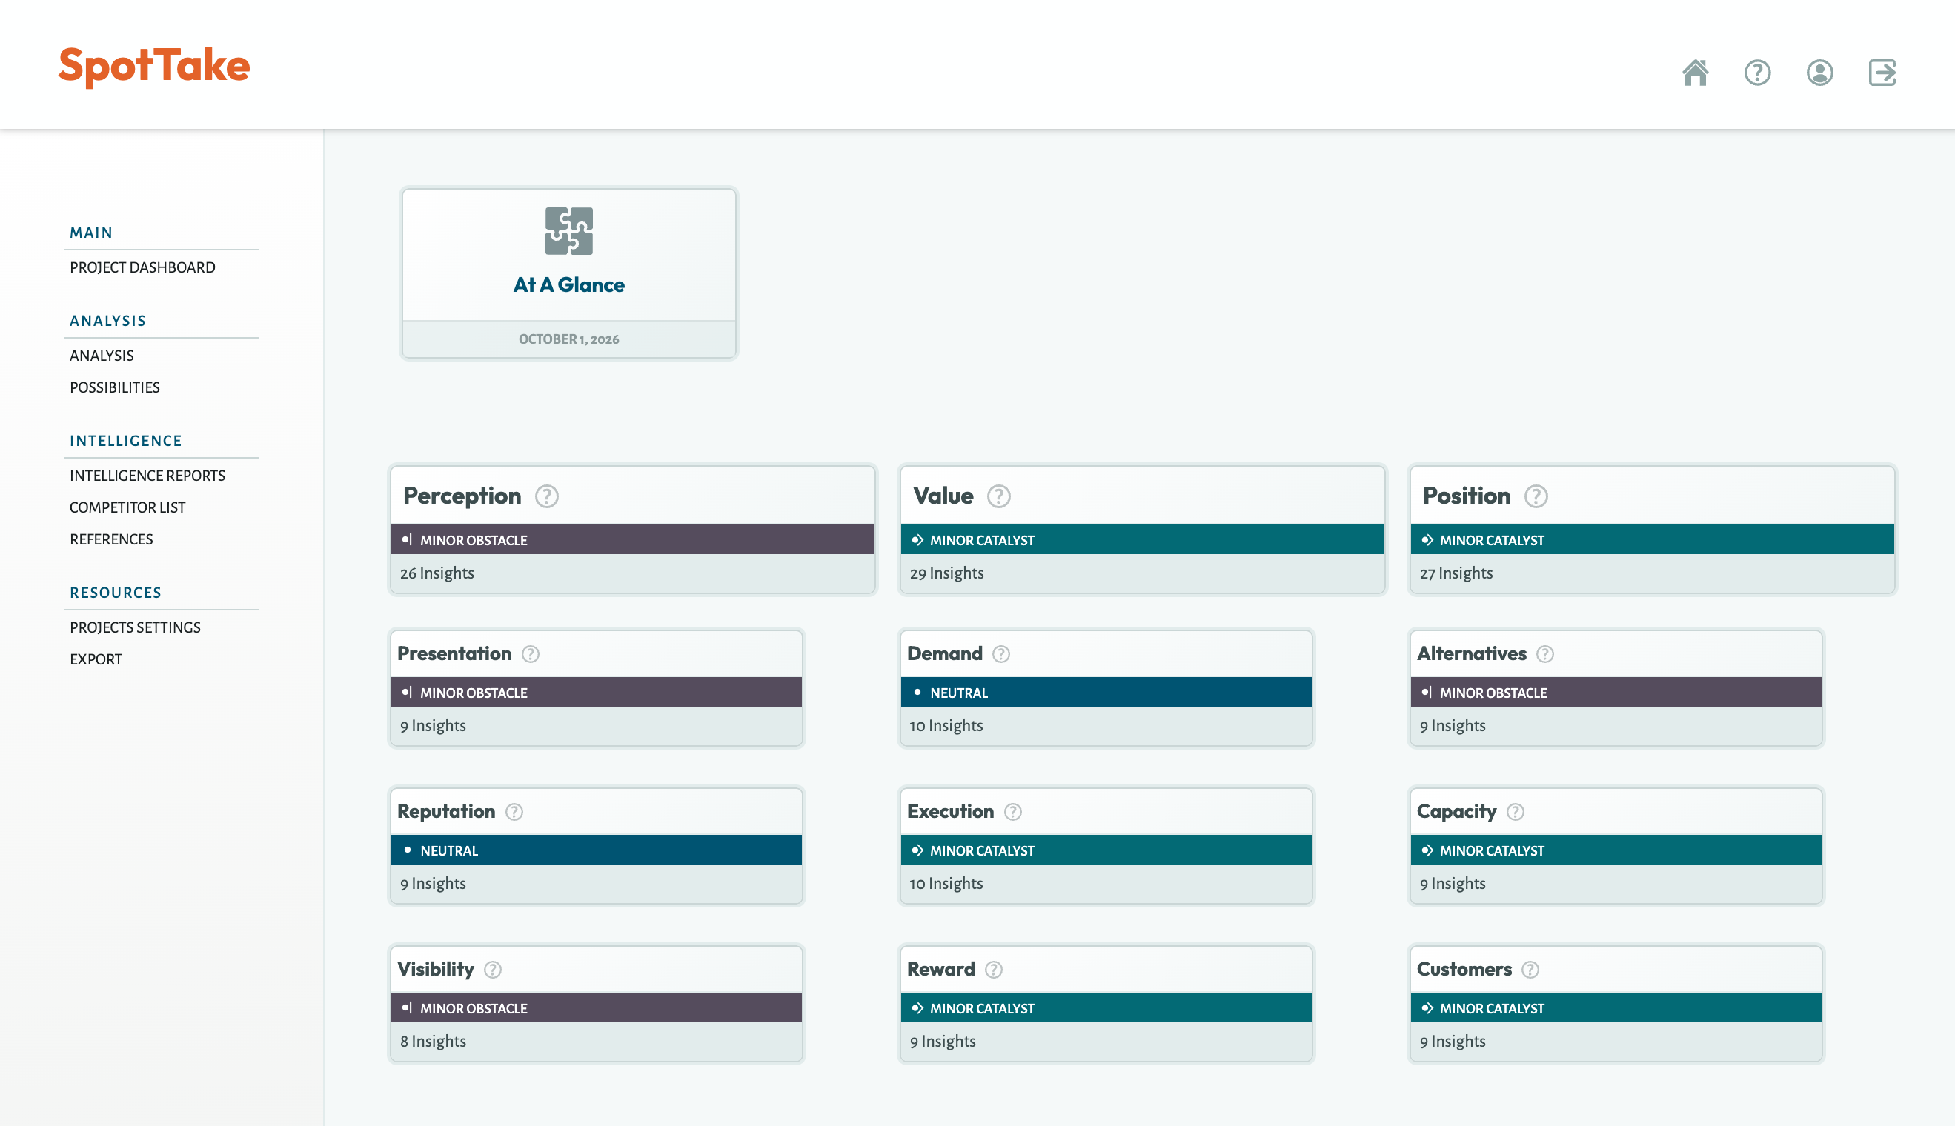Show help tooltip next to Visibility
Screen dimensions: 1955x1126
[493, 970]
